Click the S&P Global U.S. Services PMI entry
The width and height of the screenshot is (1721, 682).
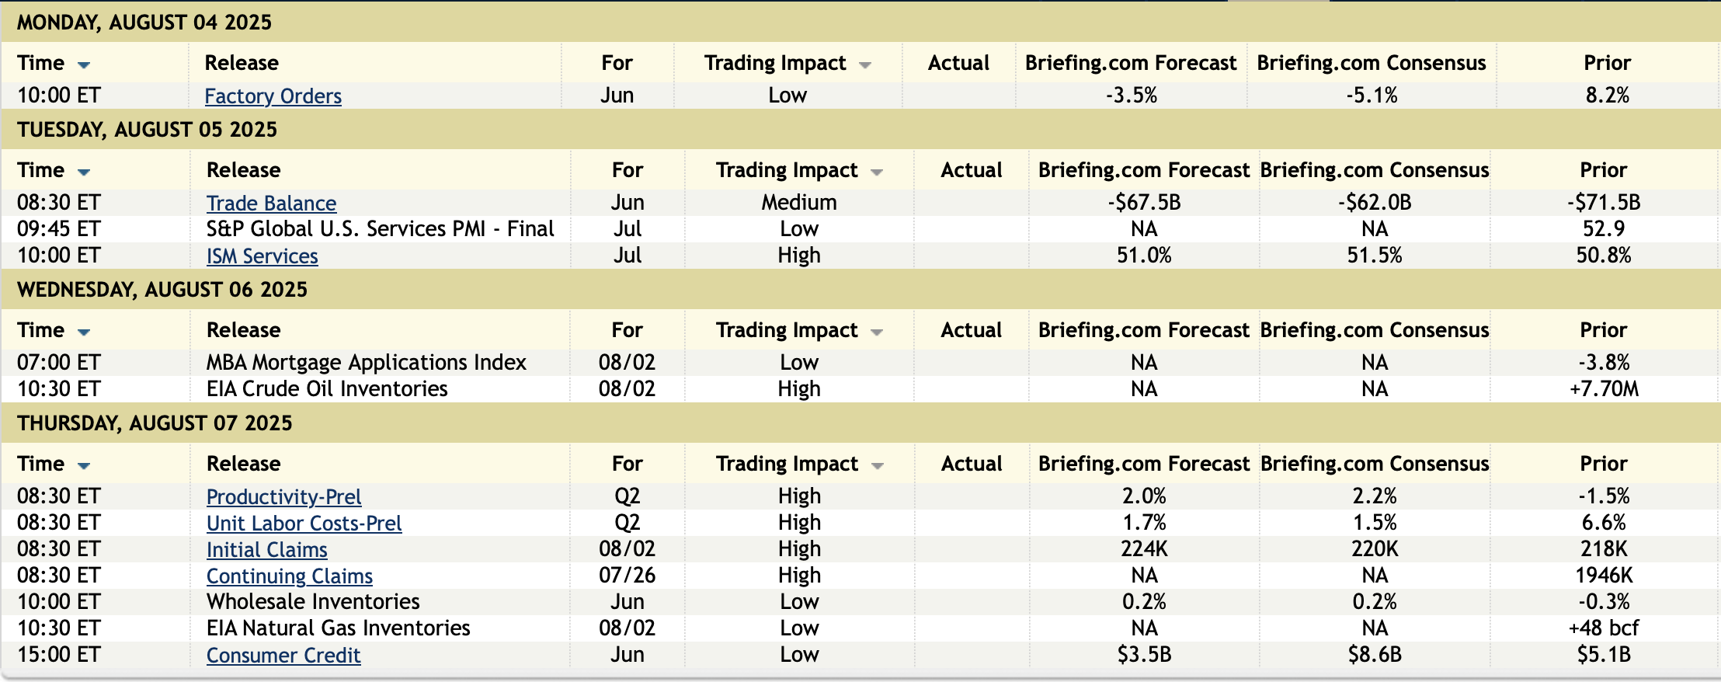[x=380, y=228]
